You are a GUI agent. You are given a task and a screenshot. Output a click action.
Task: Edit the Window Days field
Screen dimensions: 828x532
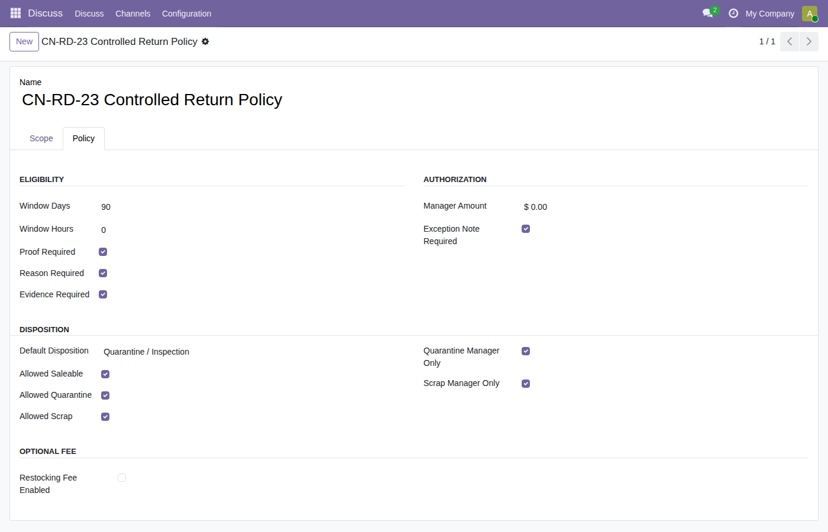click(x=253, y=207)
